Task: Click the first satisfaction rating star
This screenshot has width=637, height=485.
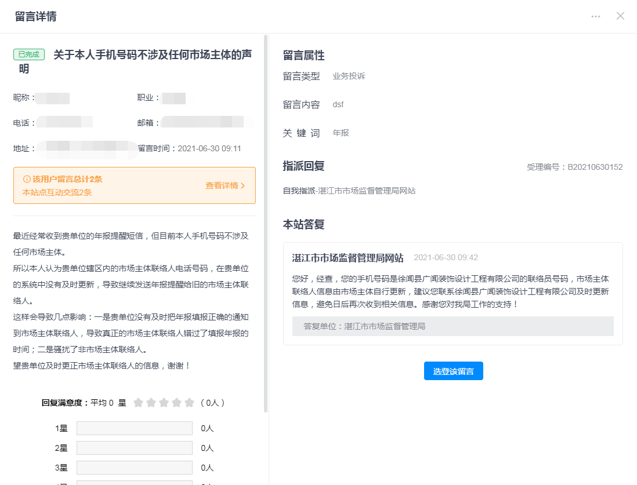Action: 138,403
